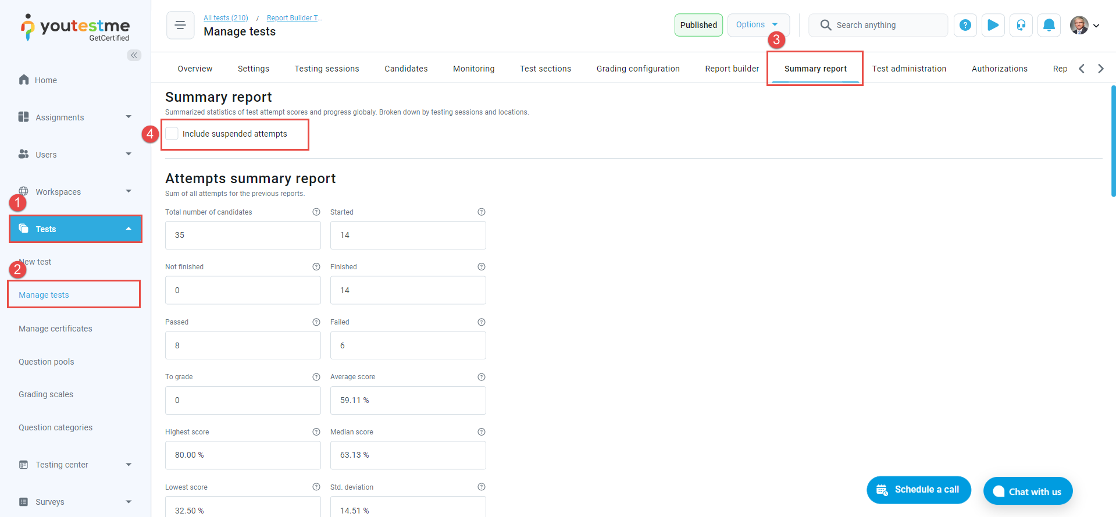Open the Report builder tab
Viewport: 1116px width, 517px height.
coord(732,69)
